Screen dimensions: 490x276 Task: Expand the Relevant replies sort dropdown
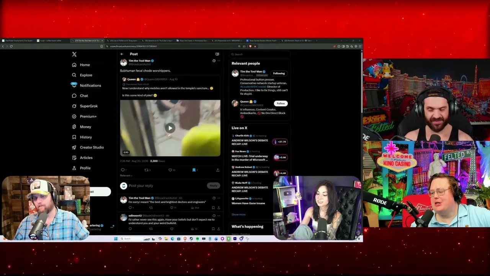click(126, 176)
